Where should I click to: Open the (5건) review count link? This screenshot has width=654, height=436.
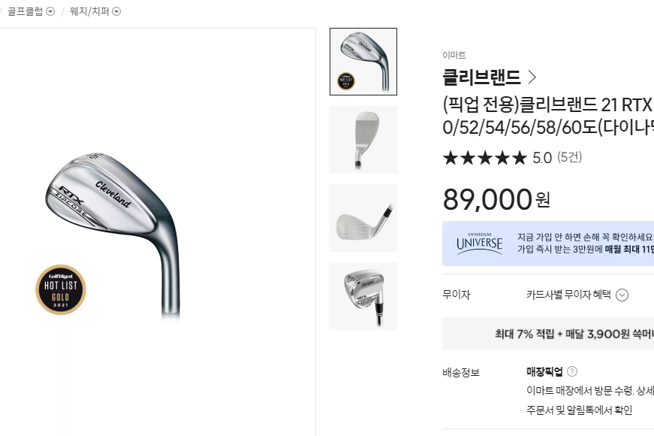pos(569,157)
